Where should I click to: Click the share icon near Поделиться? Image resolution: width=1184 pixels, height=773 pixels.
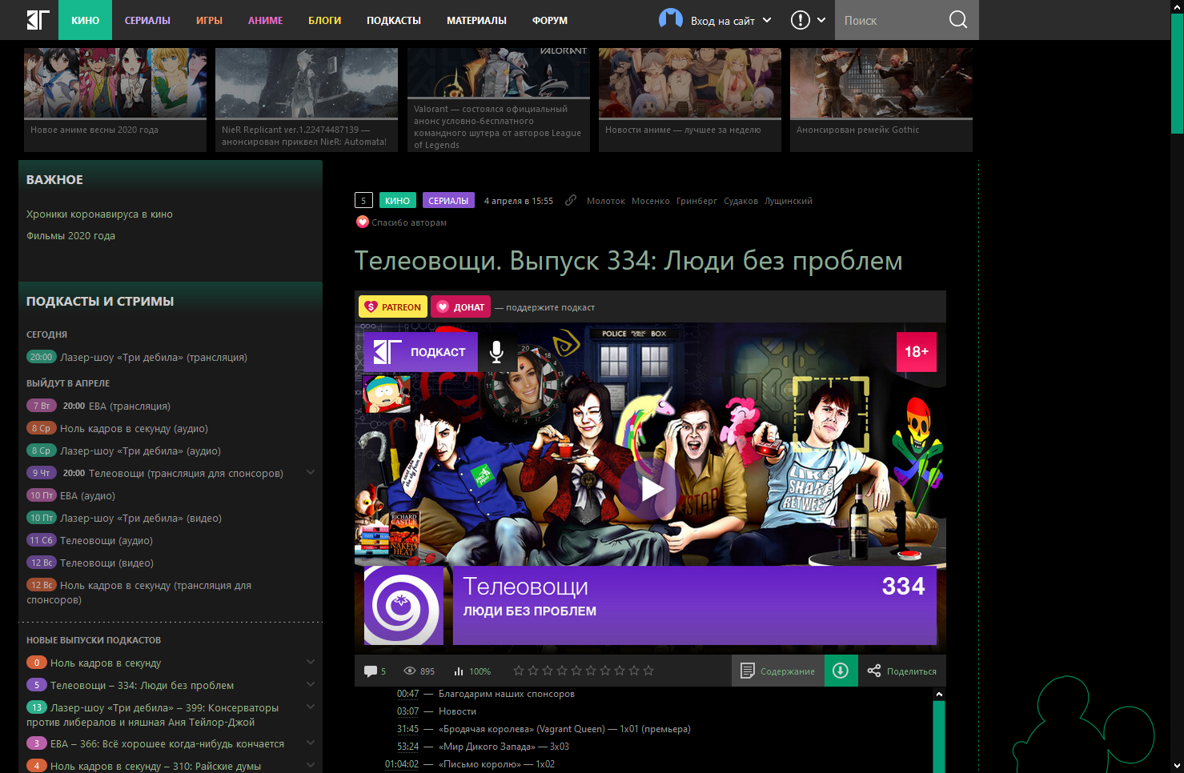[x=873, y=671]
